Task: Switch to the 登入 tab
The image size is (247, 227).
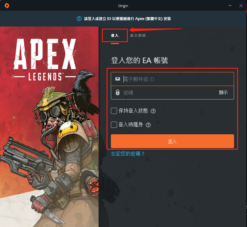Action: [115, 35]
